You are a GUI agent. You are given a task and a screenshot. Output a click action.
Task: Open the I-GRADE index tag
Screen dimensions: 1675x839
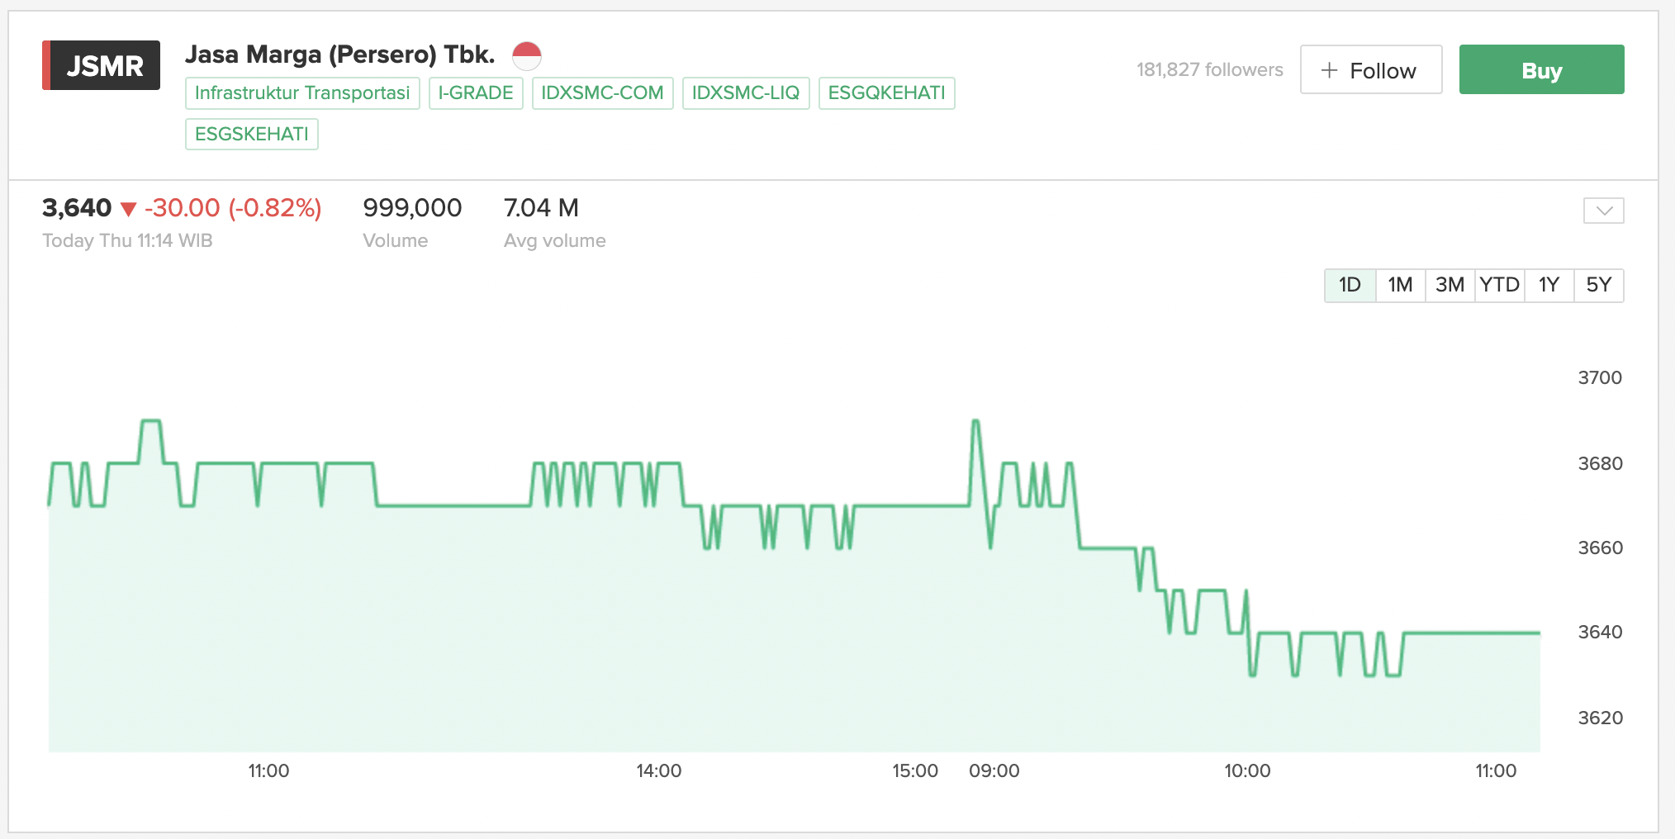click(x=476, y=93)
